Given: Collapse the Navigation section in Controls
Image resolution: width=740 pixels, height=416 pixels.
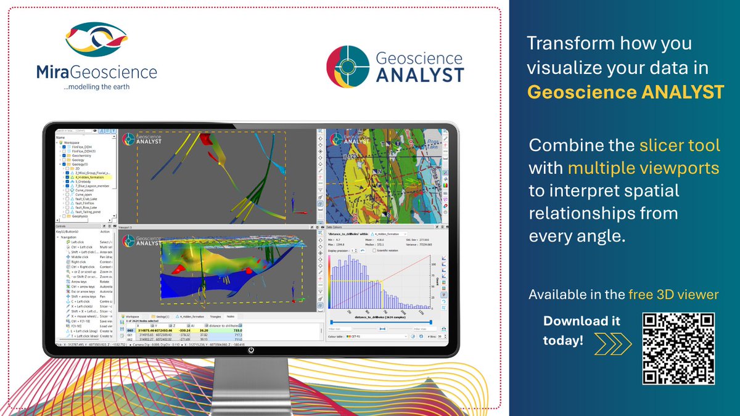Looking at the screenshot, I should pos(57,237).
